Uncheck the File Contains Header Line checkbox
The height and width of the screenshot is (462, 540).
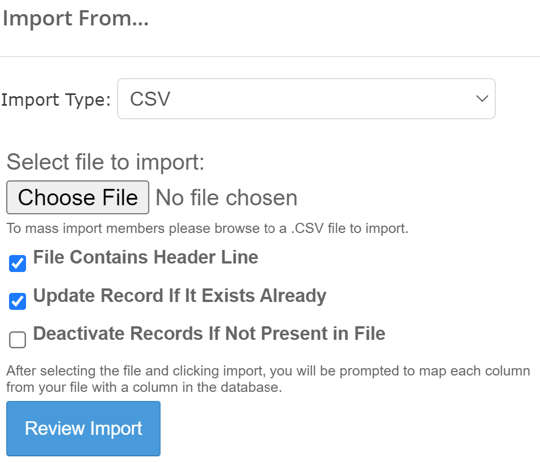[18, 264]
